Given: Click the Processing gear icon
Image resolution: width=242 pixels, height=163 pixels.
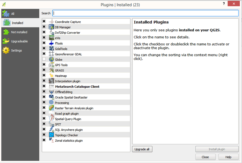Looking at the screenshot, I should click(x=51, y=102).
